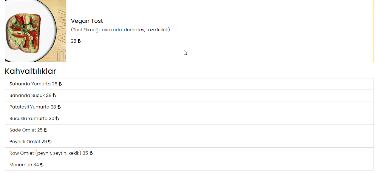The width and height of the screenshot is (376, 173).
Task: Select the Vegan Tost title
Action: pos(87,21)
